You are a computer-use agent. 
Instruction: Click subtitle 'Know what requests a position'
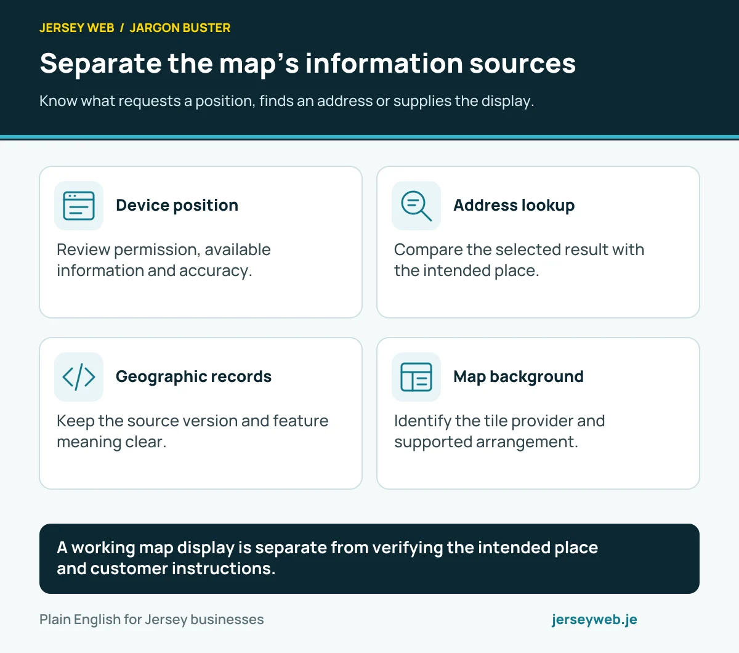tap(286, 101)
